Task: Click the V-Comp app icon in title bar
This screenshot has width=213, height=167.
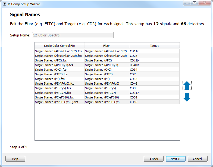Action: tap(4, 4)
